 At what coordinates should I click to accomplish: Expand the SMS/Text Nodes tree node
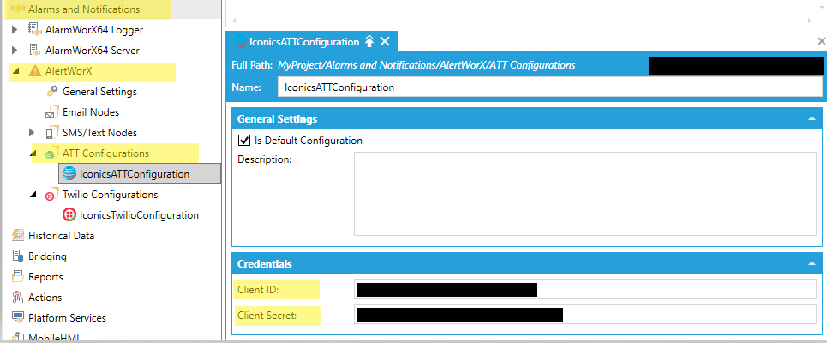(x=32, y=133)
